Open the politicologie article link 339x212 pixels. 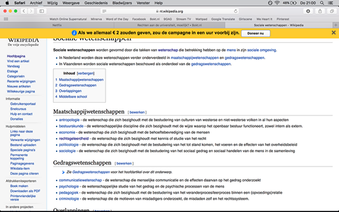(x=69, y=145)
